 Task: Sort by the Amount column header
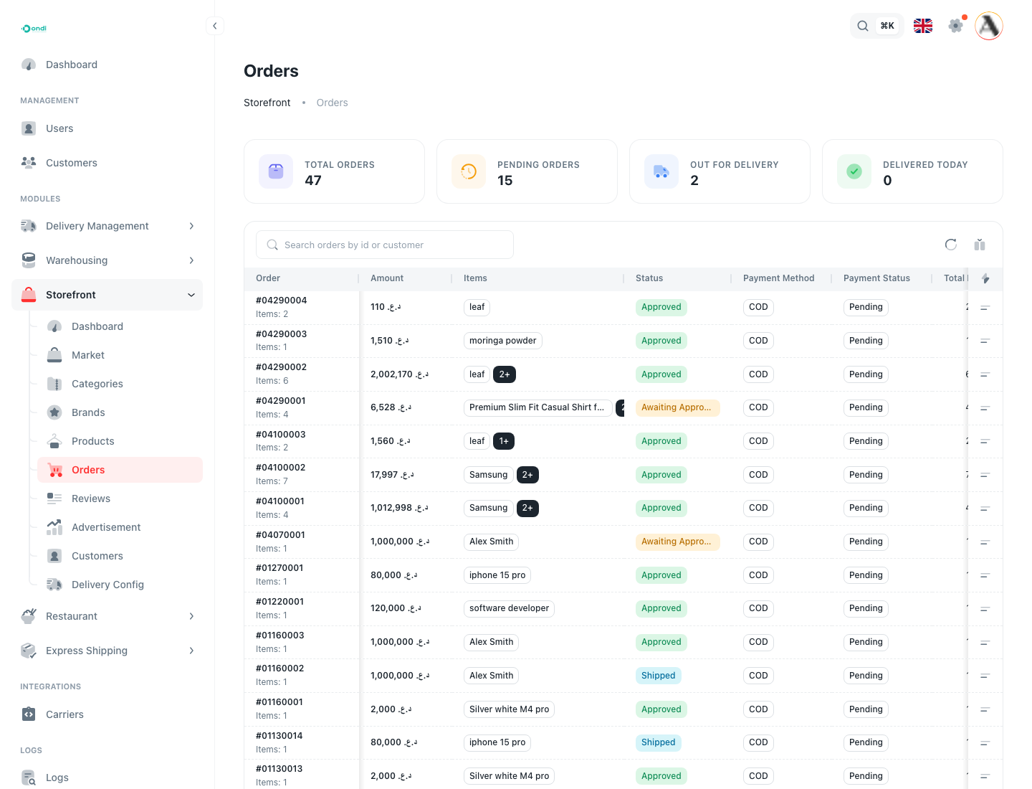point(387,278)
